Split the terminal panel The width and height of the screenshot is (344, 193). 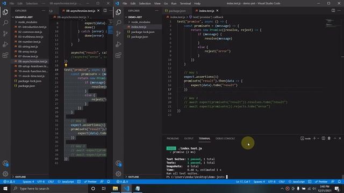coord(324,138)
